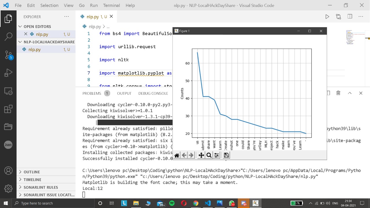This screenshot has width=370, height=208.
Task: Run nlp.py using the Run button
Action: point(327,16)
